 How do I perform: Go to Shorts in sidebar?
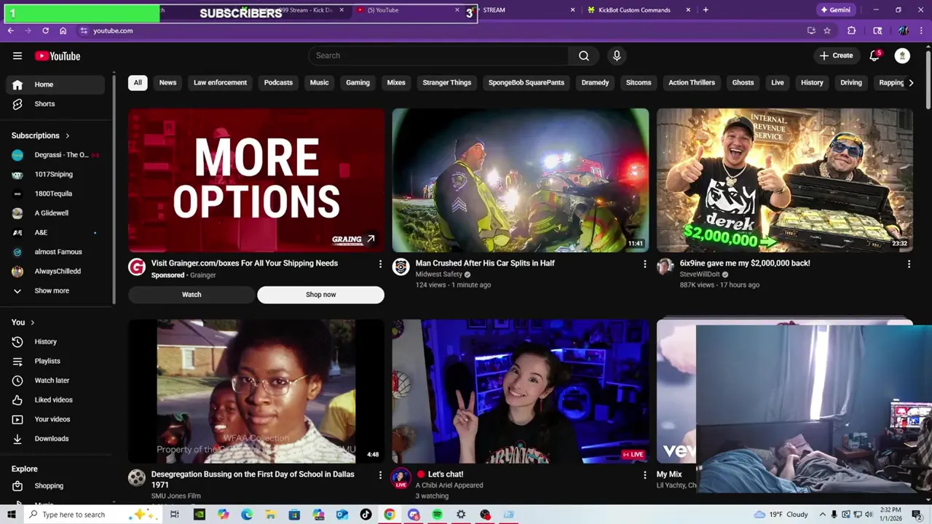(x=55, y=104)
